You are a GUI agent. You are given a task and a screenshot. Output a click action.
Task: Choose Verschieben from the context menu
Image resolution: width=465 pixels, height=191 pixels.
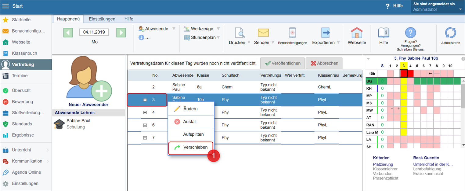coord(191,147)
